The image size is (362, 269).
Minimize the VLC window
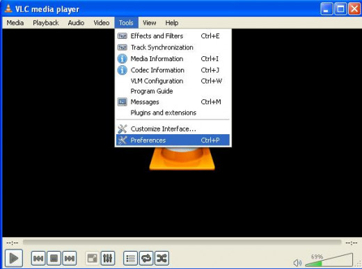[326, 9]
